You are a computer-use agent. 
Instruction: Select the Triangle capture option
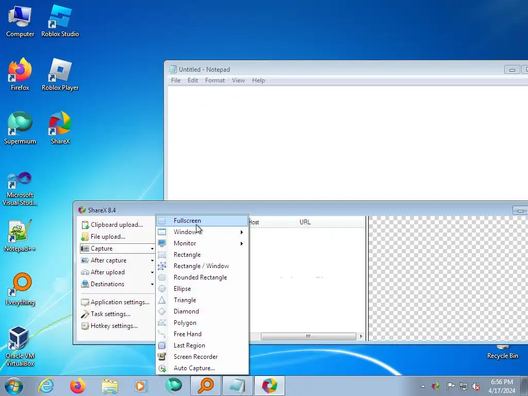pos(202,300)
